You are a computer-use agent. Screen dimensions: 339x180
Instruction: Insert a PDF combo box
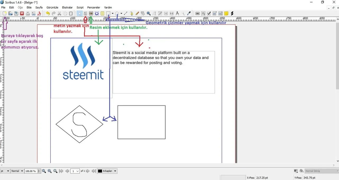215,13
